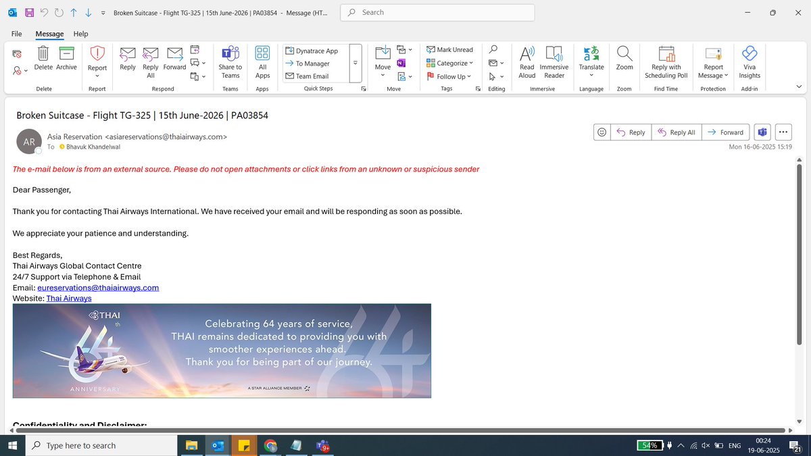
Task: Mark the message as Unread
Action: point(450,49)
